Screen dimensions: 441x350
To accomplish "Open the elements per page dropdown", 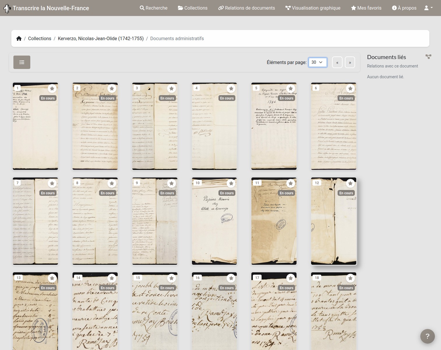I will click(317, 62).
